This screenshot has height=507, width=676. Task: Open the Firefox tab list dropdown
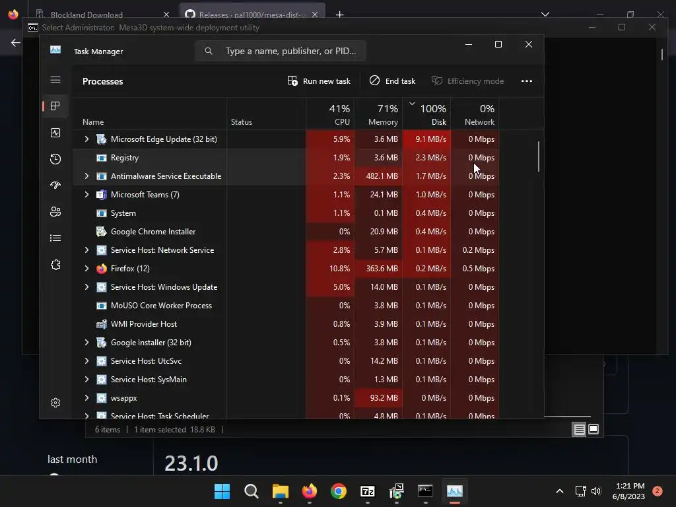click(x=545, y=15)
